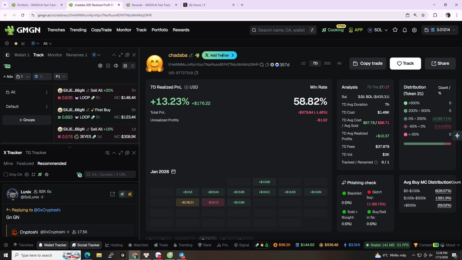Open Wallet Tracker in bottom bar
This screenshot has width=462, height=260.
point(52,245)
